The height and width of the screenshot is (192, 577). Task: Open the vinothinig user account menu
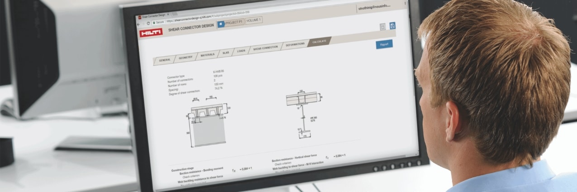pyautogui.click(x=375, y=8)
